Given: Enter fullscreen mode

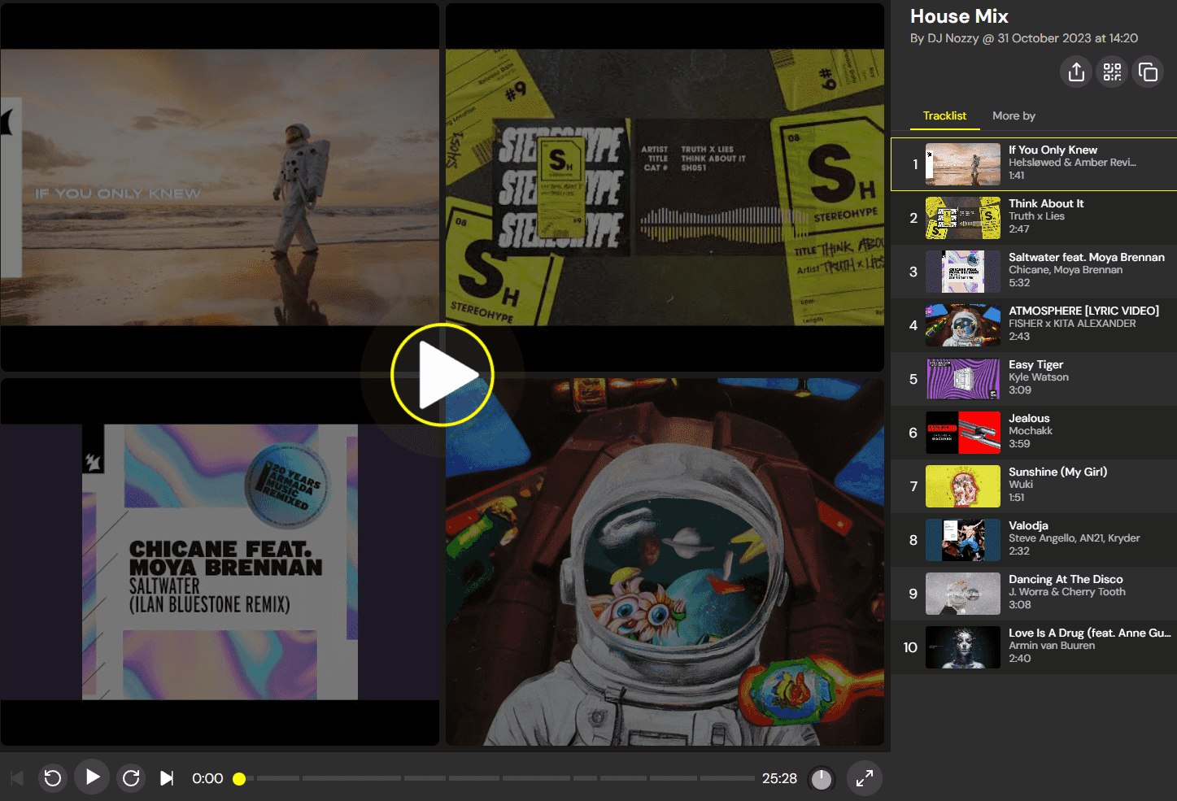Looking at the screenshot, I should (864, 778).
